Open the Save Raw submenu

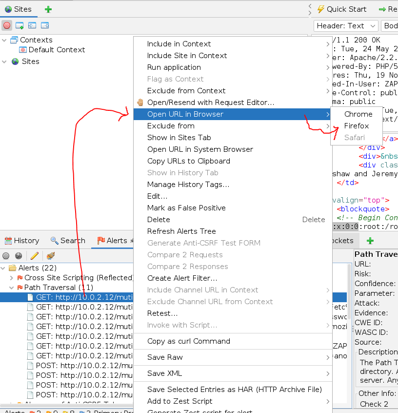[x=233, y=357]
